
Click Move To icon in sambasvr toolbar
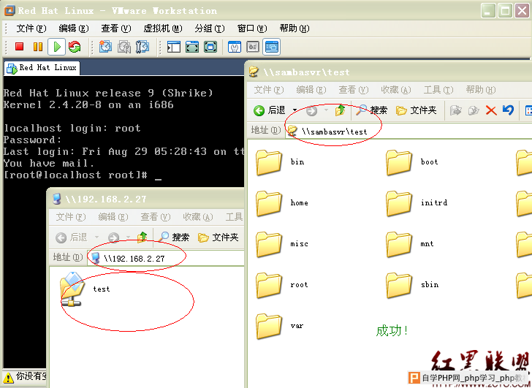456,110
